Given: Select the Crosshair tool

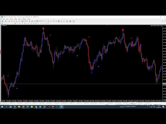Looking at the screenshot, I should [x=5, y=24].
